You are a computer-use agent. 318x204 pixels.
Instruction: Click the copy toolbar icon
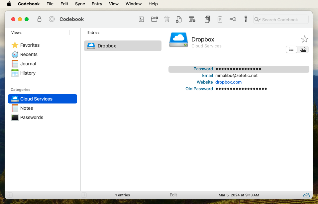(207, 19)
